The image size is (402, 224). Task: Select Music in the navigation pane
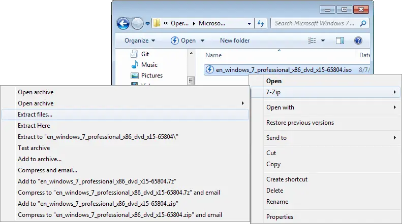pos(149,65)
